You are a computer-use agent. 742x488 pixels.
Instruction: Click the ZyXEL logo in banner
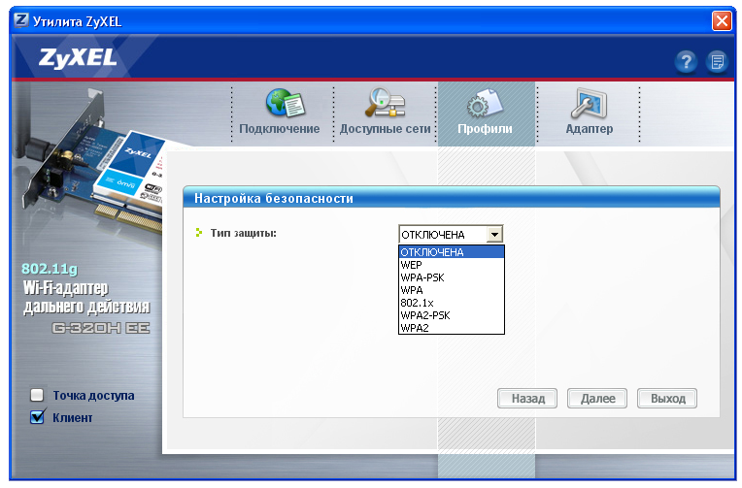[78, 57]
